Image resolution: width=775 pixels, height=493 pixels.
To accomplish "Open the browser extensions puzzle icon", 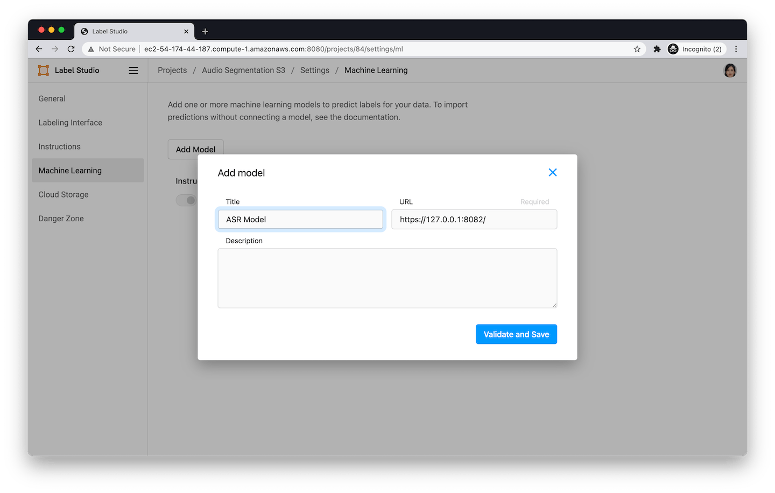I will coord(657,49).
